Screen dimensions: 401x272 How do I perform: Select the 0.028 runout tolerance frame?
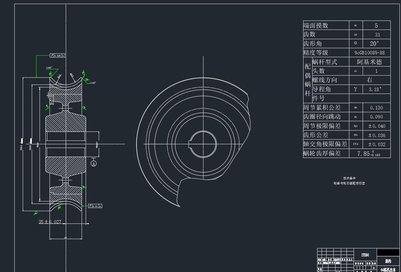[x=58, y=56]
